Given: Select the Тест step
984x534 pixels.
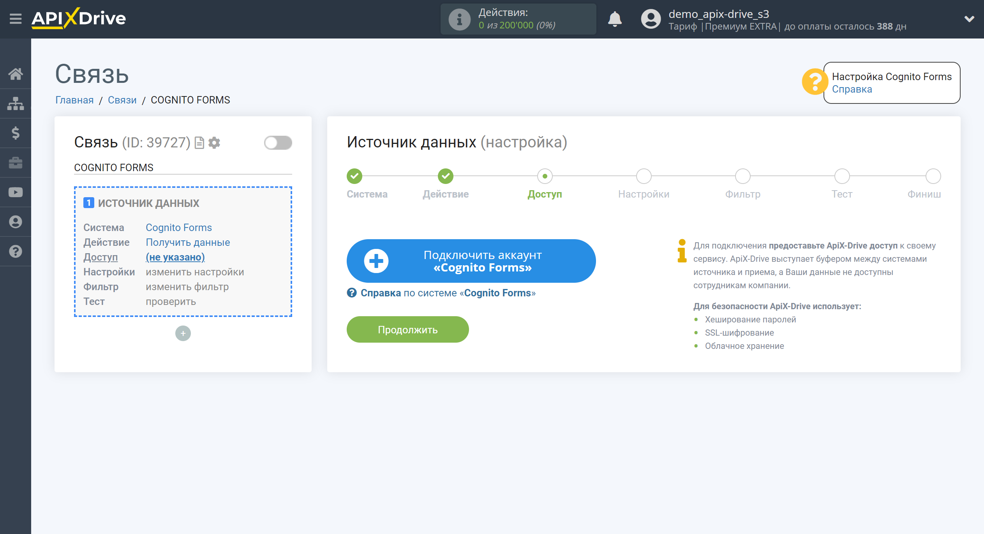Looking at the screenshot, I should 842,176.
